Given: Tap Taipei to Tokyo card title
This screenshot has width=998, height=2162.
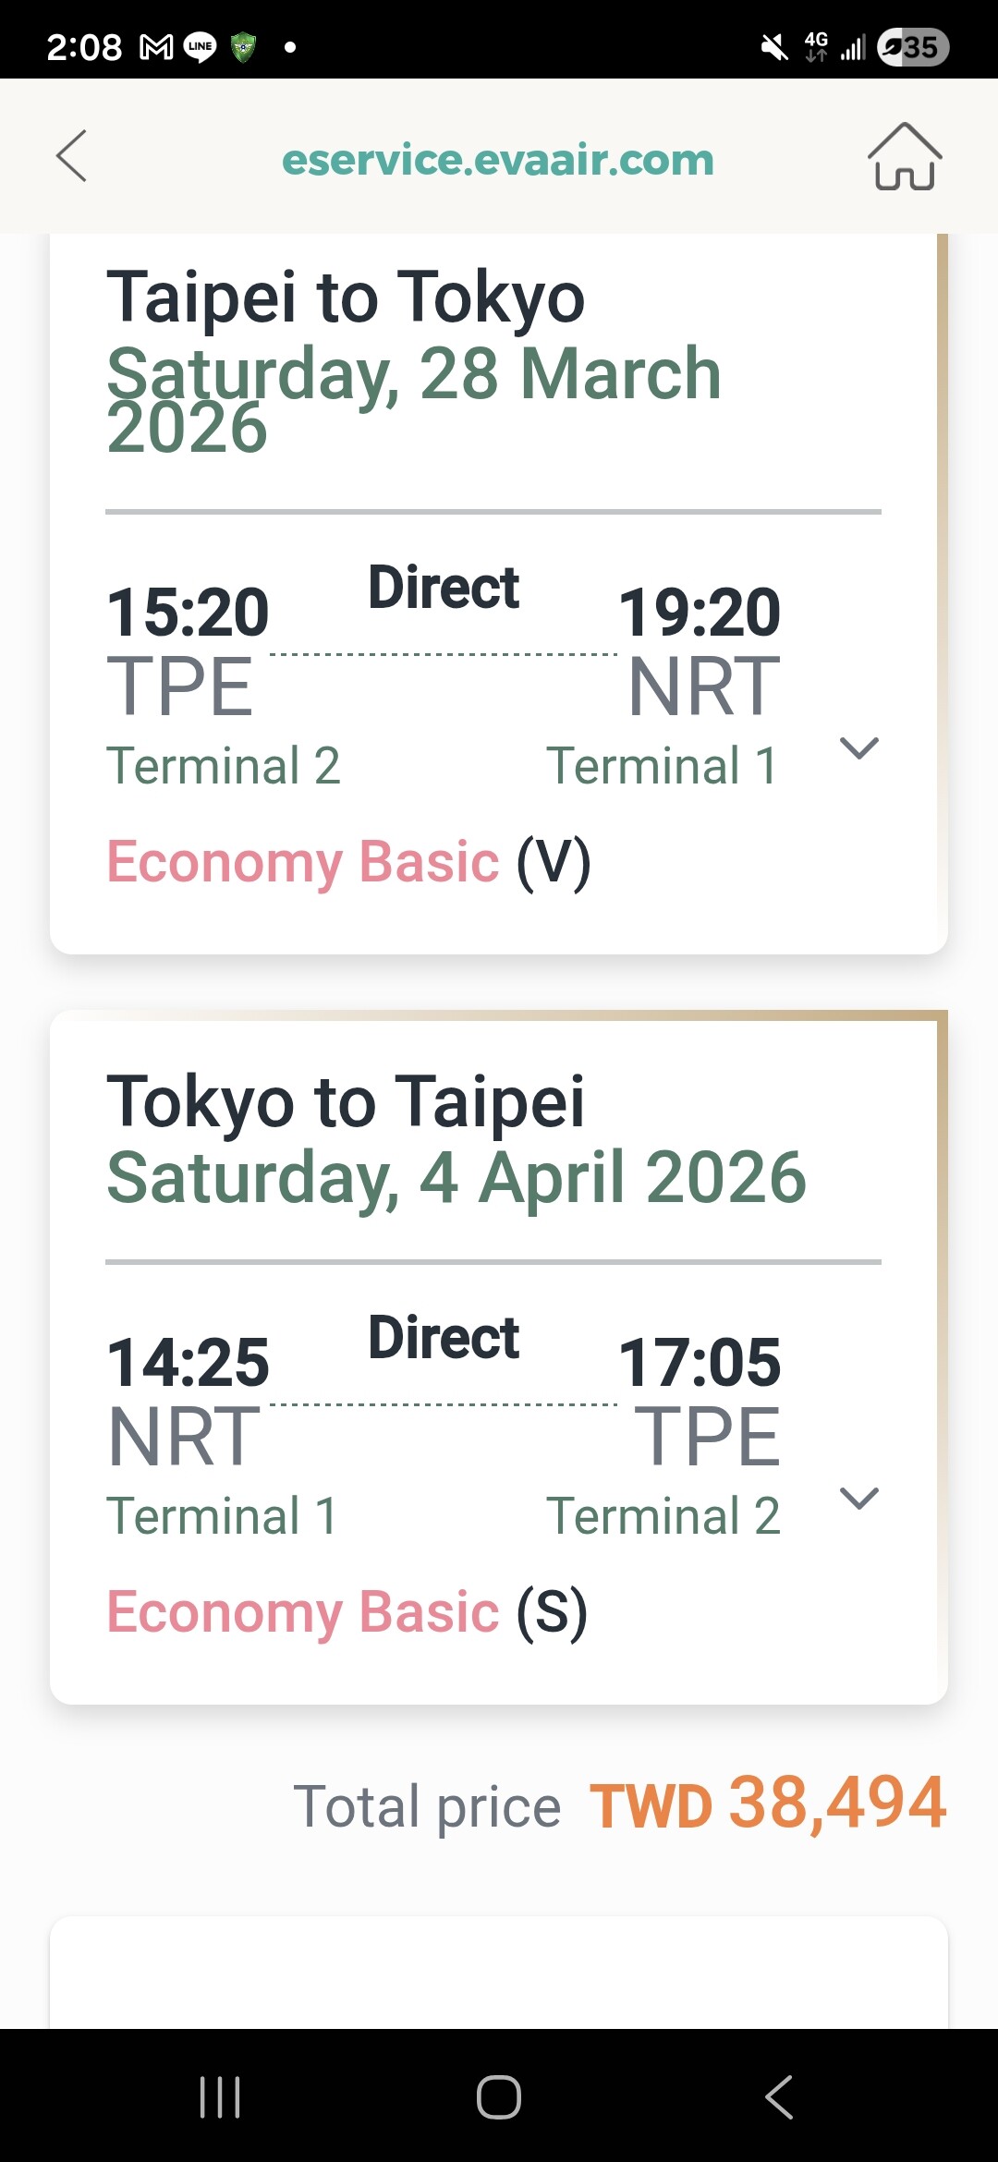Looking at the screenshot, I should (x=346, y=298).
